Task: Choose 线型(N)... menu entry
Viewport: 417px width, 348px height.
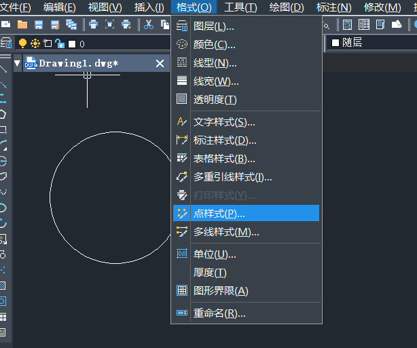Action: tap(246, 63)
